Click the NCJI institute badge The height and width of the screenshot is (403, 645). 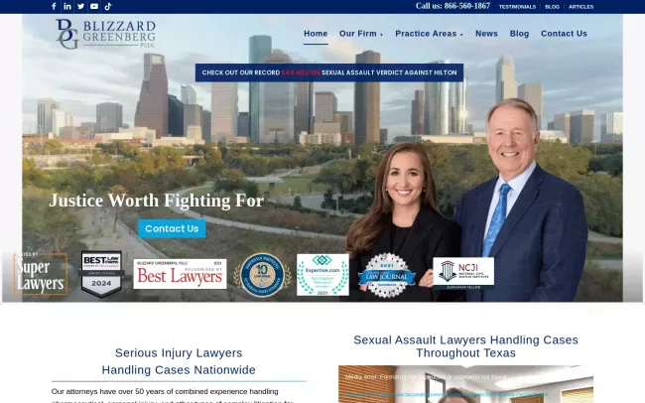(463, 273)
